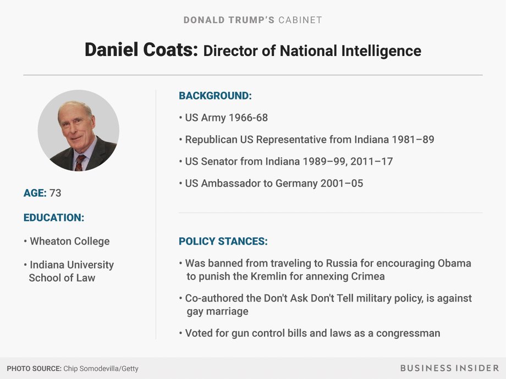The height and width of the screenshot is (379, 506).
Task: Select the banned from traveling to Russia bullet
Action: click(x=325, y=270)
